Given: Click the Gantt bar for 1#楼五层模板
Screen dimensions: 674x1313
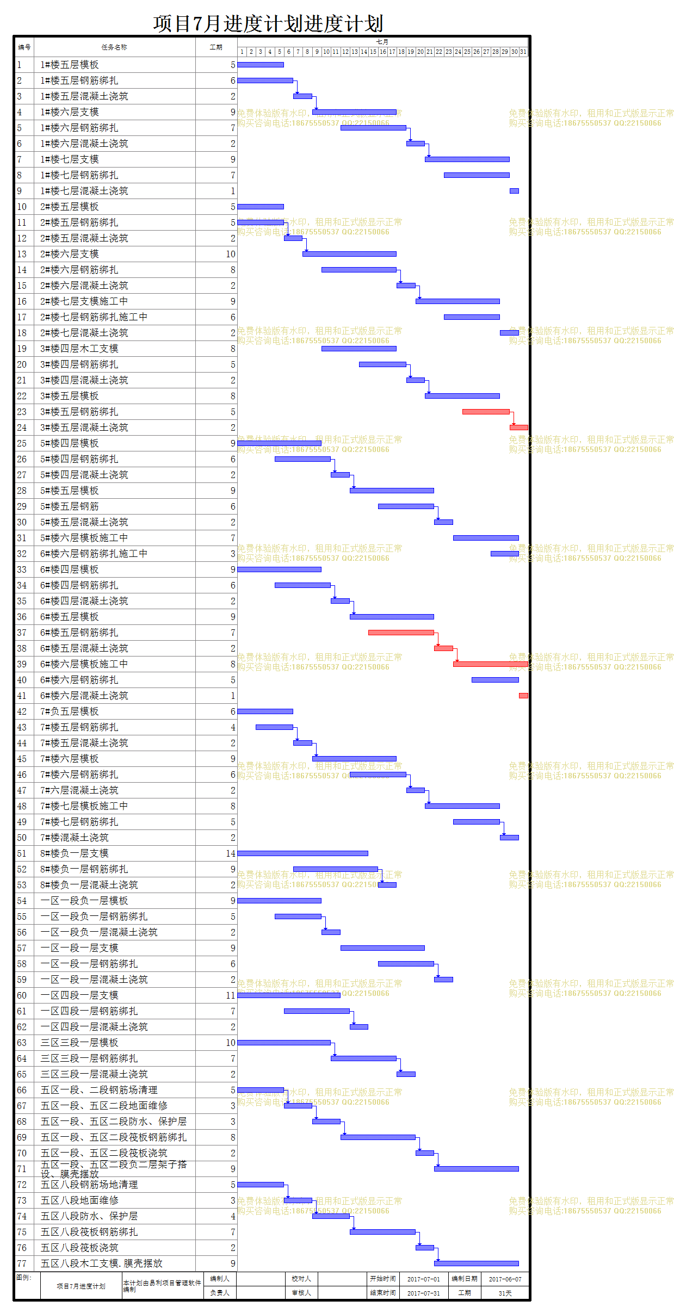Looking at the screenshot, I should pyautogui.click(x=261, y=65).
